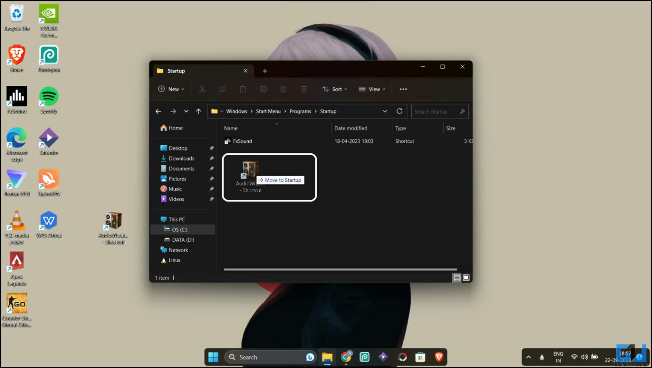
Task: Open the See more ellipsis menu
Action: [x=403, y=89]
